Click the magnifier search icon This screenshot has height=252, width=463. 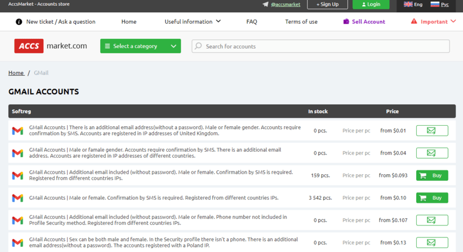point(199,46)
